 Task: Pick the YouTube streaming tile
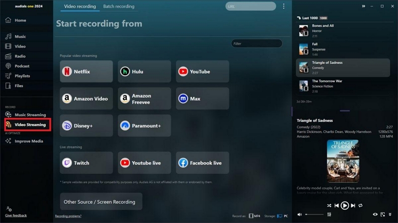pos(202,71)
